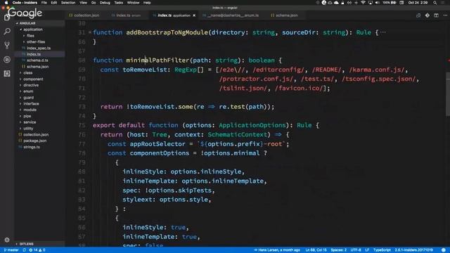Image resolution: width=450 pixels, height=253 pixels.
Task: Click the Wi-Fi icon in menu bar
Action: click(x=363, y=3)
